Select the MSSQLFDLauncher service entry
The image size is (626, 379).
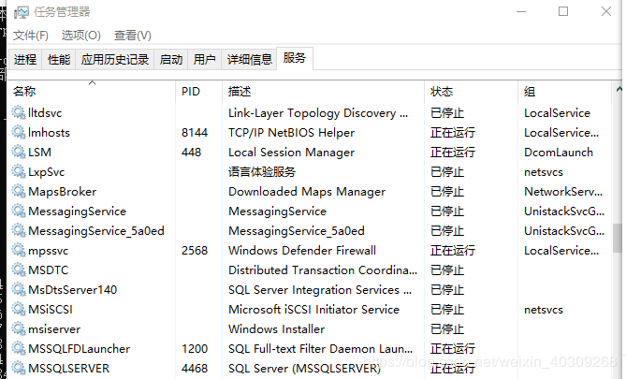click(x=79, y=348)
